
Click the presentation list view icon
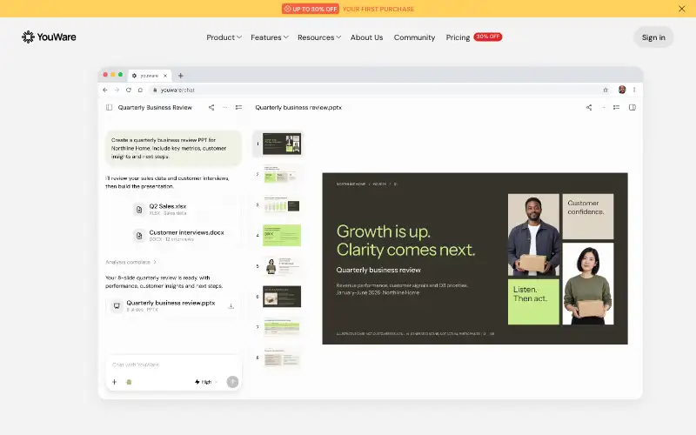(x=616, y=107)
